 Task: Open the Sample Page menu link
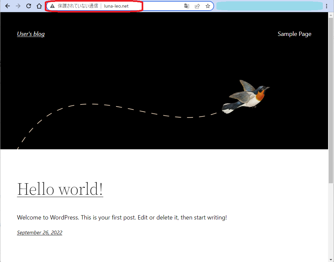tap(294, 34)
